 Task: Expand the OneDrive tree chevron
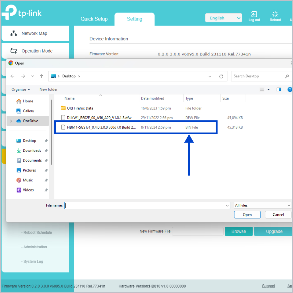click(11, 121)
